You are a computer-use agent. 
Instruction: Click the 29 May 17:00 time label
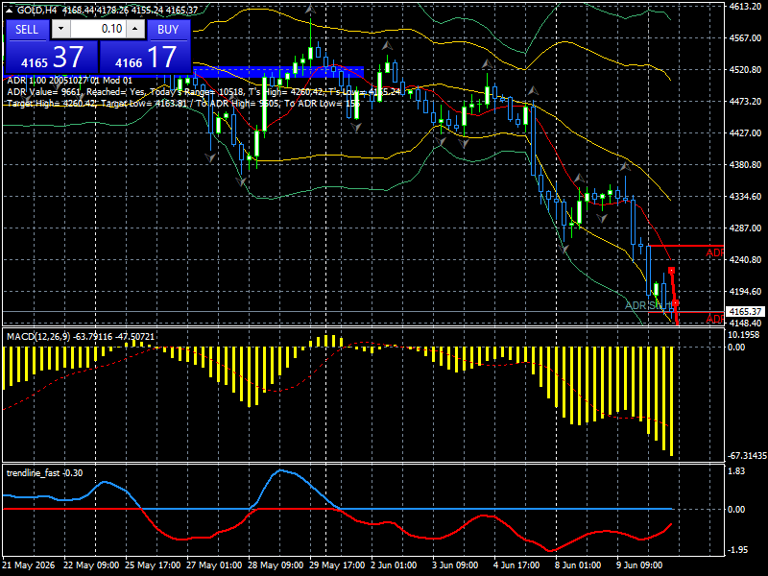(337, 564)
